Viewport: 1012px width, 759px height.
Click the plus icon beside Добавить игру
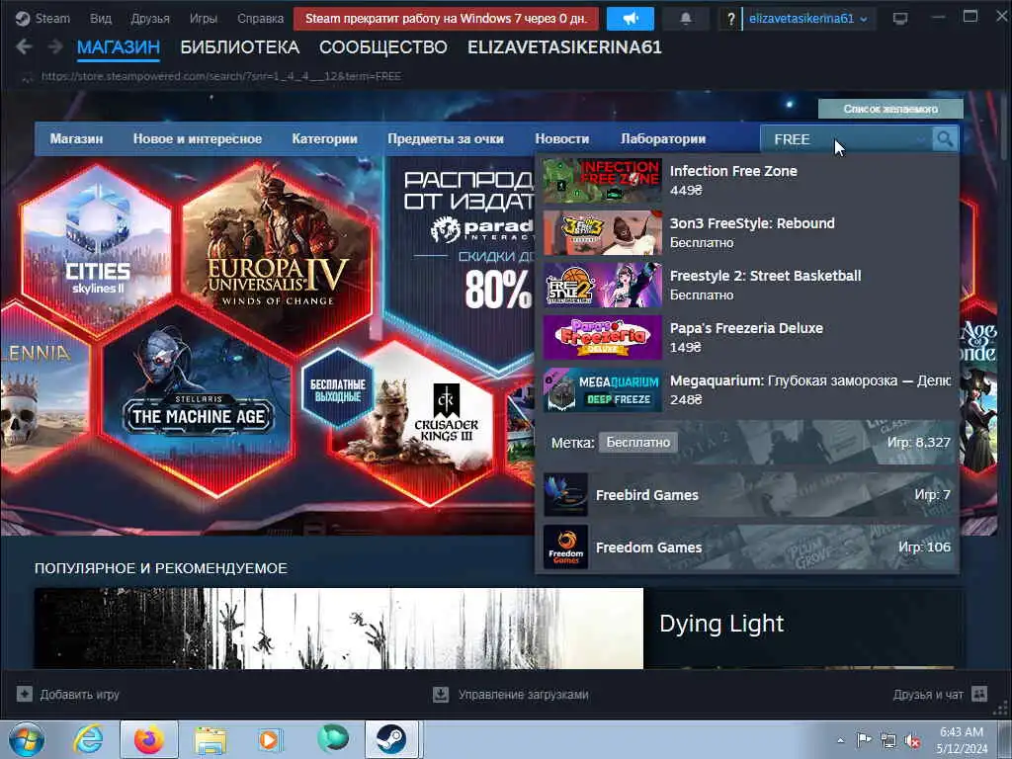(25, 695)
